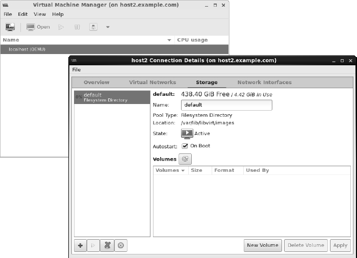Switch to the Virtual Networks tab
Image resolution: width=357 pixels, height=258 pixels.
coord(152,83)
